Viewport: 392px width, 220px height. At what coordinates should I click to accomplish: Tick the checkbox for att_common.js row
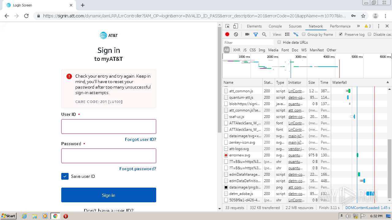point(226,91)
